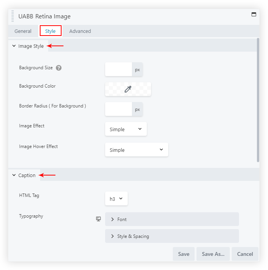
Task: Click the responsive device icon beside Typography
Action: point(98,219)
